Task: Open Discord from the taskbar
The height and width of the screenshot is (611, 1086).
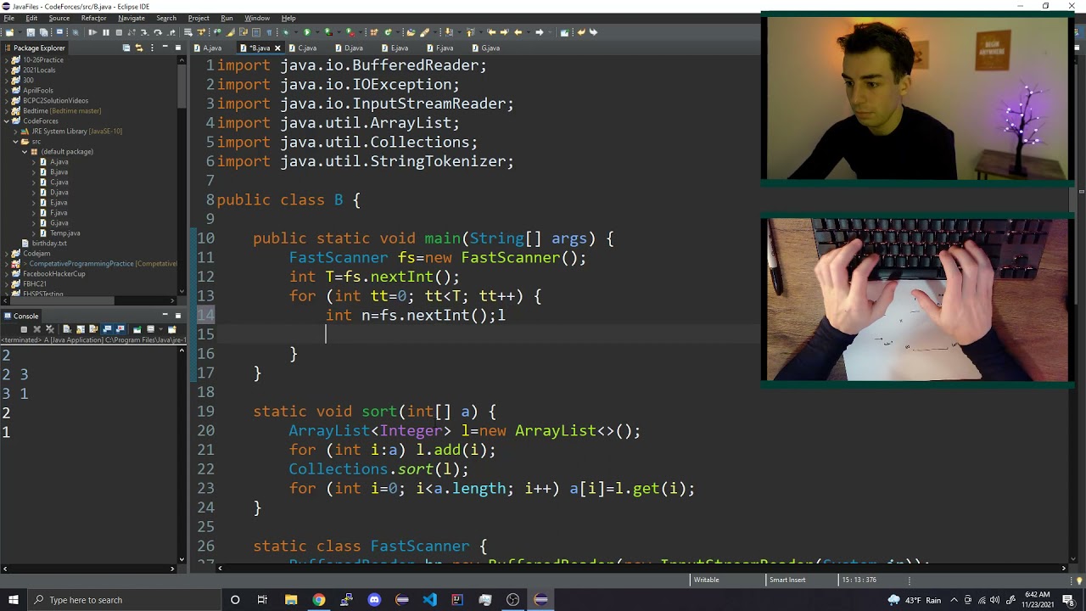Action: pos(374,600)
